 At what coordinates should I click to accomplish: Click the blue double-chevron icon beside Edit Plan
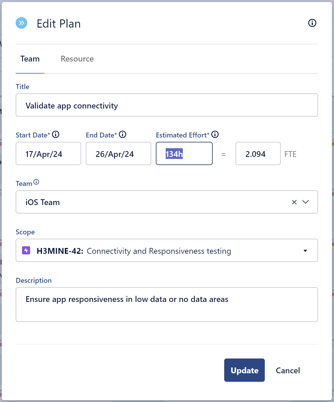click(21, 23)
